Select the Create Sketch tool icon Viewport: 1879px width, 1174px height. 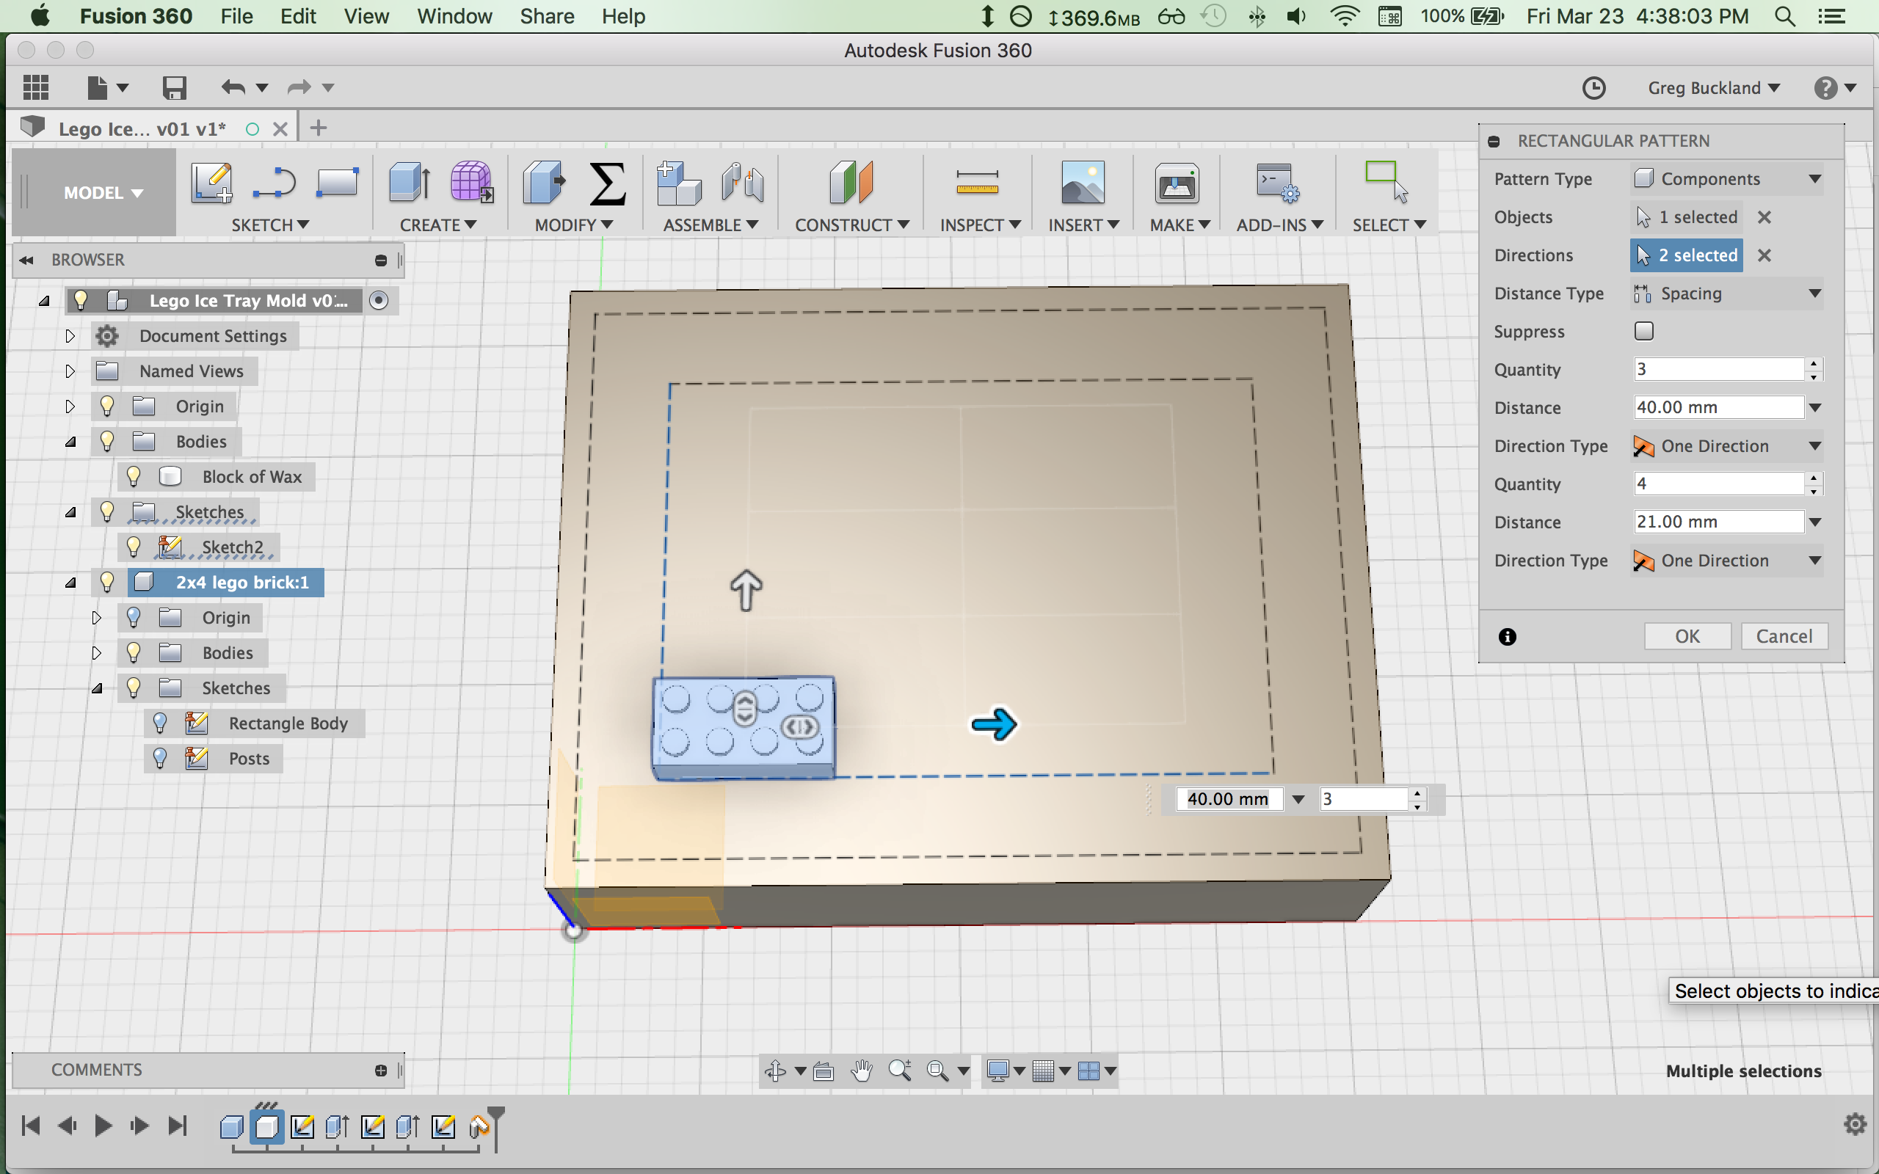[x=211, y=183]
